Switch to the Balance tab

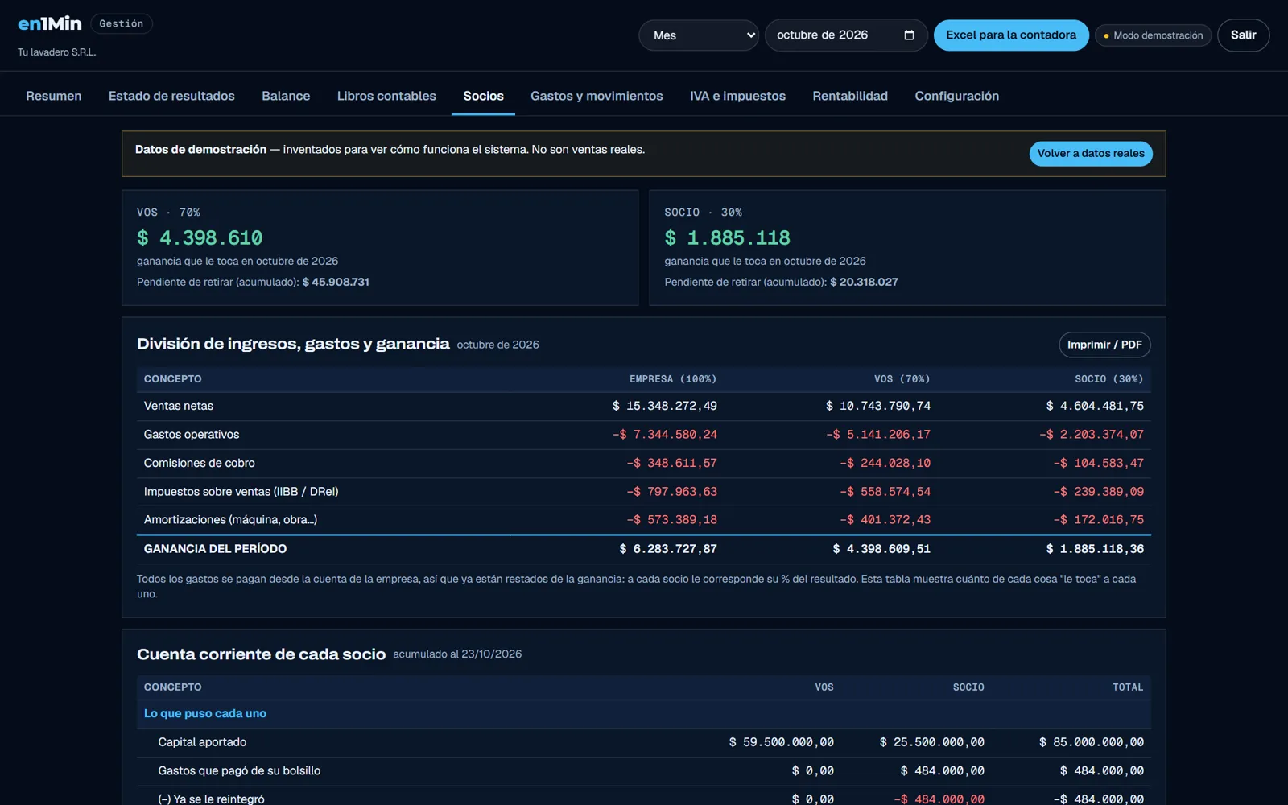pyautogui.click(x=286, y=96)
